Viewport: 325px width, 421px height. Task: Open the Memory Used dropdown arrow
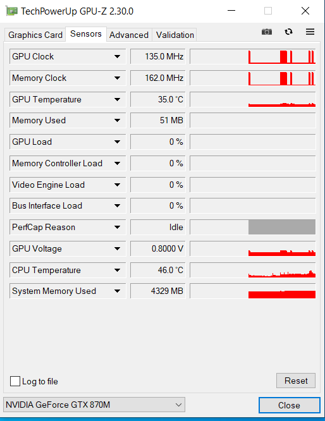pos(117,121)
